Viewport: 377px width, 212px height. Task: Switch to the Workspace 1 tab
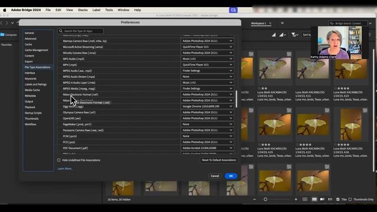(259, 24)
